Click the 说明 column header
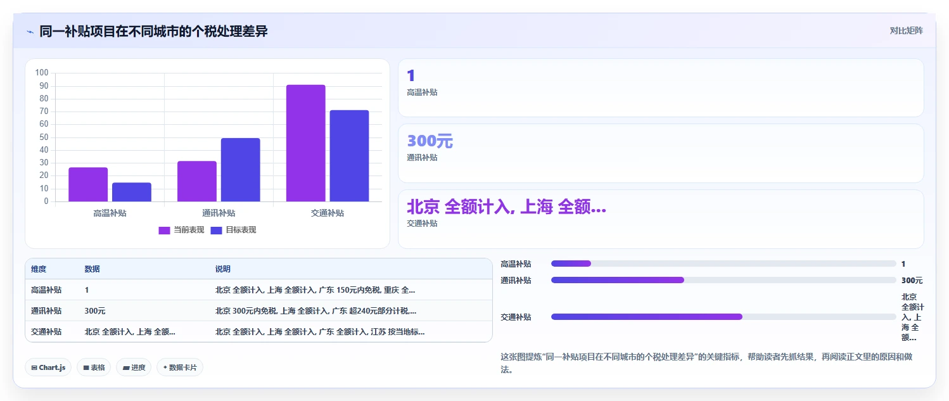The width and height of the screenshot is (949, 401). [x=223, y=269]
